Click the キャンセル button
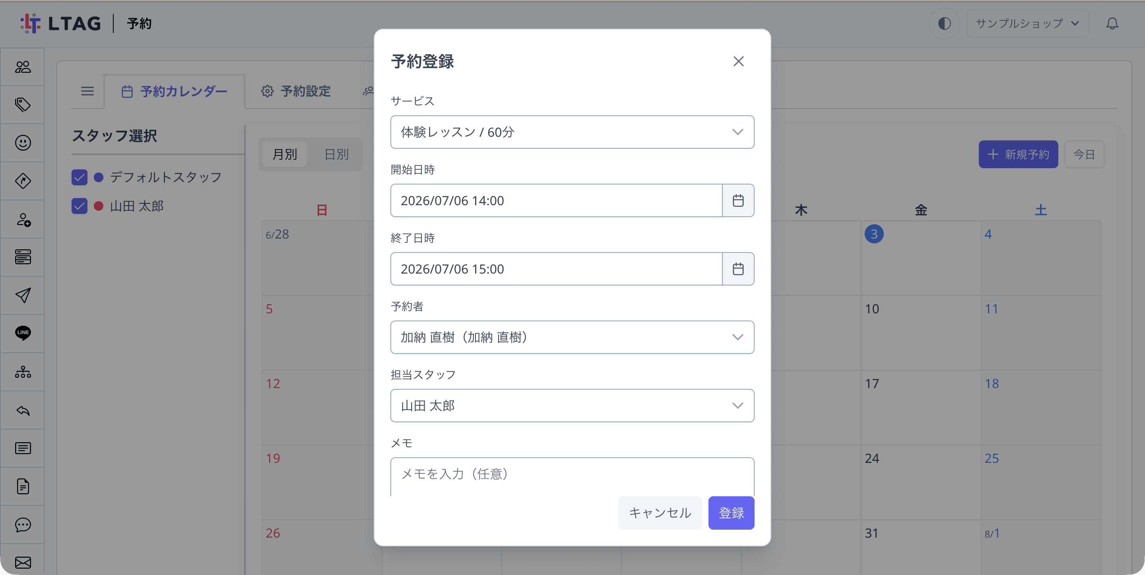This screenshot has height=575, width=1145. (660, 513)
